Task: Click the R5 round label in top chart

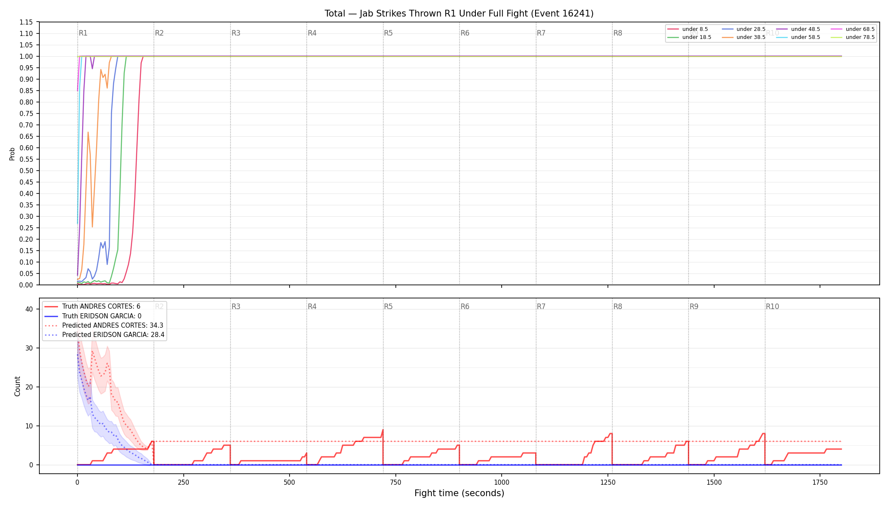Action: [x=388, y=33]
